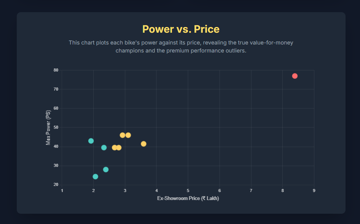
Task: Click the "Power vs. Price" chart title
Action: [x=181, y=29]
